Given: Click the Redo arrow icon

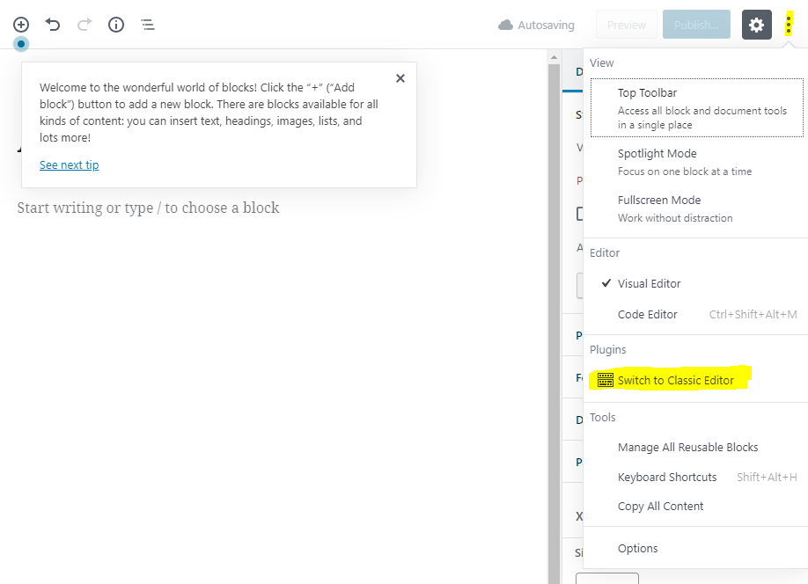Looking at the screenshot, I should [x=84, y=25].
